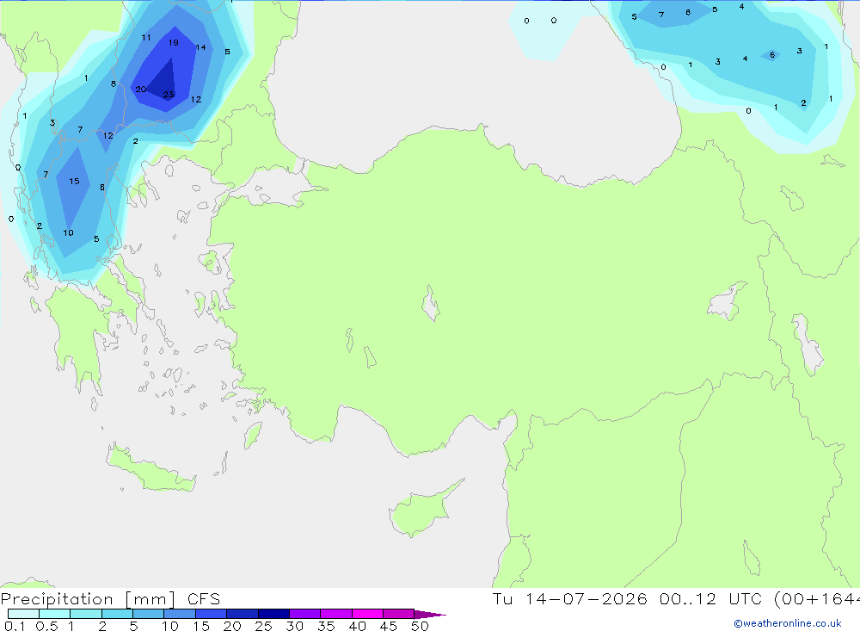Click the 'Precipitation [mm]' title text

pos(88,599)
